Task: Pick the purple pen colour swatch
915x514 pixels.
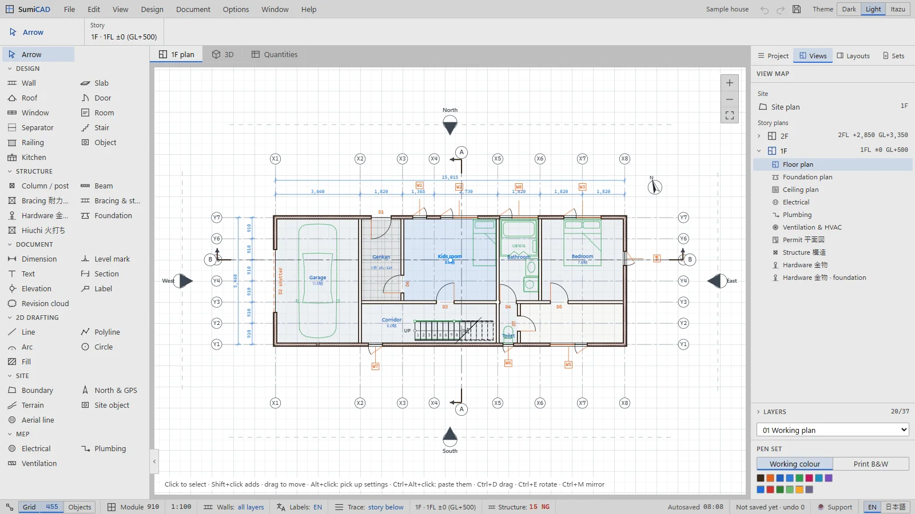Action: click(829, 478)
